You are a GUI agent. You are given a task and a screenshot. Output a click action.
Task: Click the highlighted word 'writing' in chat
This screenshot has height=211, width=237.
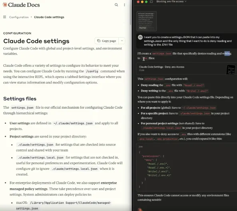[227, 54]
